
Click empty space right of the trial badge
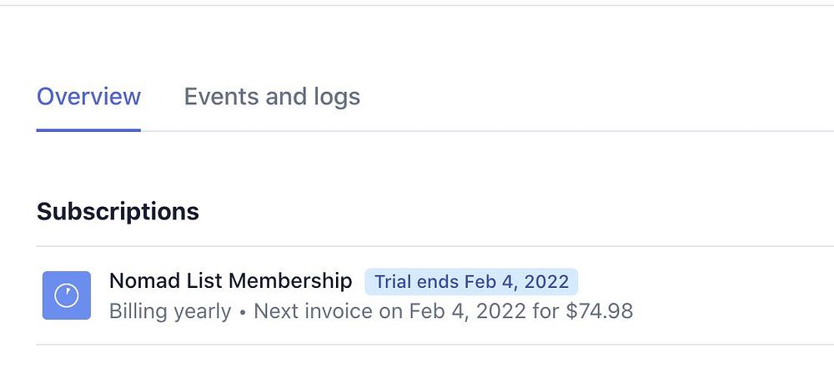coord(701,282)
